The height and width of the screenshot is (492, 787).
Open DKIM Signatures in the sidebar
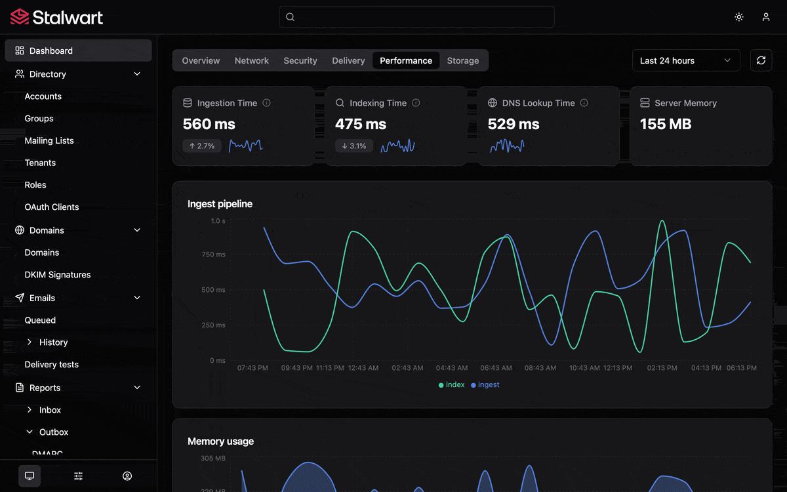[58, 275]
